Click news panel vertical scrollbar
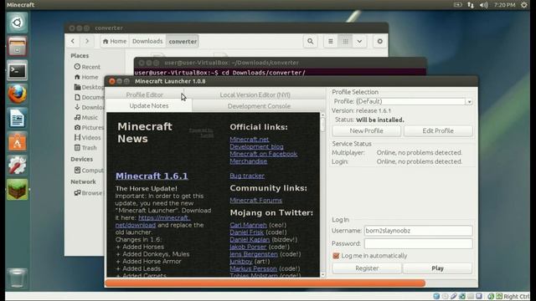Image resolution: width=536 pixels, height=301 pixels. pyautogui.click(x=322, y=195)
